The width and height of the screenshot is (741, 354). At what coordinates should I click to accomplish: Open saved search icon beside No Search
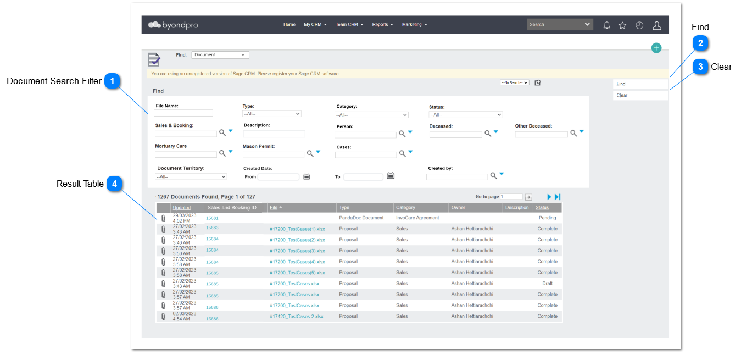537,82
